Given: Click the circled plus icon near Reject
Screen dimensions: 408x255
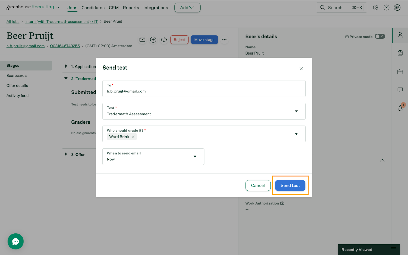Looking at the screenshot, I should pyautogui.click(x=153, y=40).
